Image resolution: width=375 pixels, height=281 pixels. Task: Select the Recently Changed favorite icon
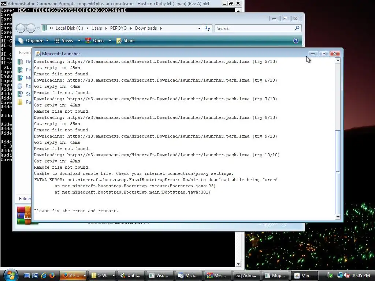click(x=21, y=86)
